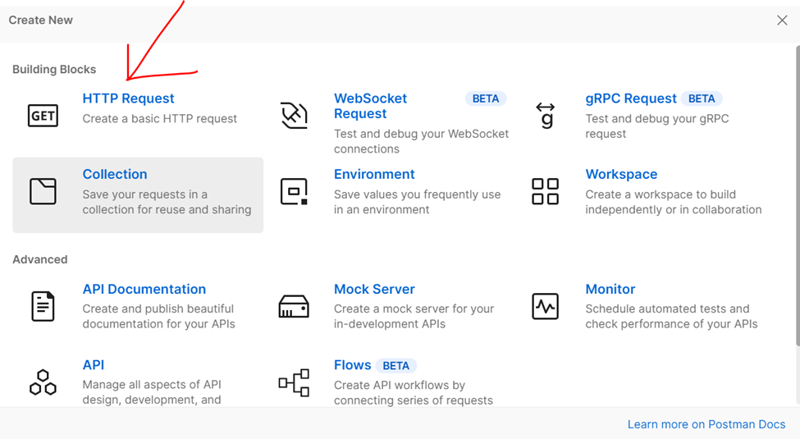Click 'Create a basic HTTP request' text
Image resolution: width=800 pixels, height=439 pixels.
pyautogui.click(x=160, y=119)
